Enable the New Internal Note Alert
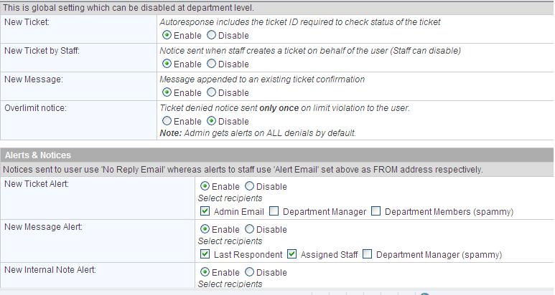The width and height of the screenshot is (555, 295). click(x=205, y=271)
